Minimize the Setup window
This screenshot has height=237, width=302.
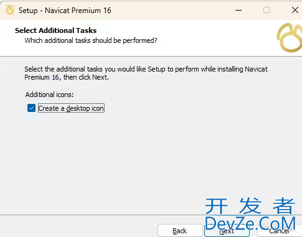point(238,10)
